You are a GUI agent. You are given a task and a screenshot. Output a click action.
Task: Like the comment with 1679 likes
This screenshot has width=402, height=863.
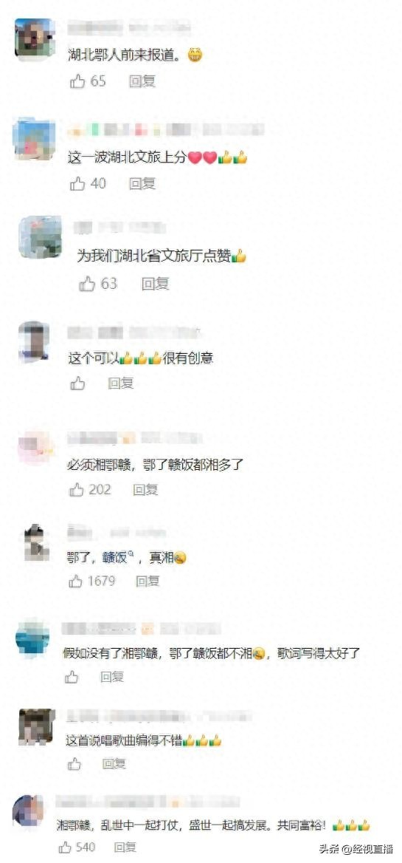tap(76, 581)
